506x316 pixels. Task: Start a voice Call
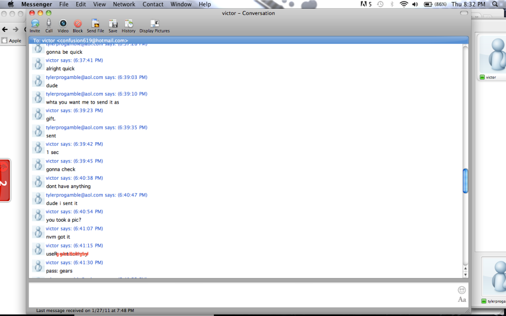click(49, 26)
